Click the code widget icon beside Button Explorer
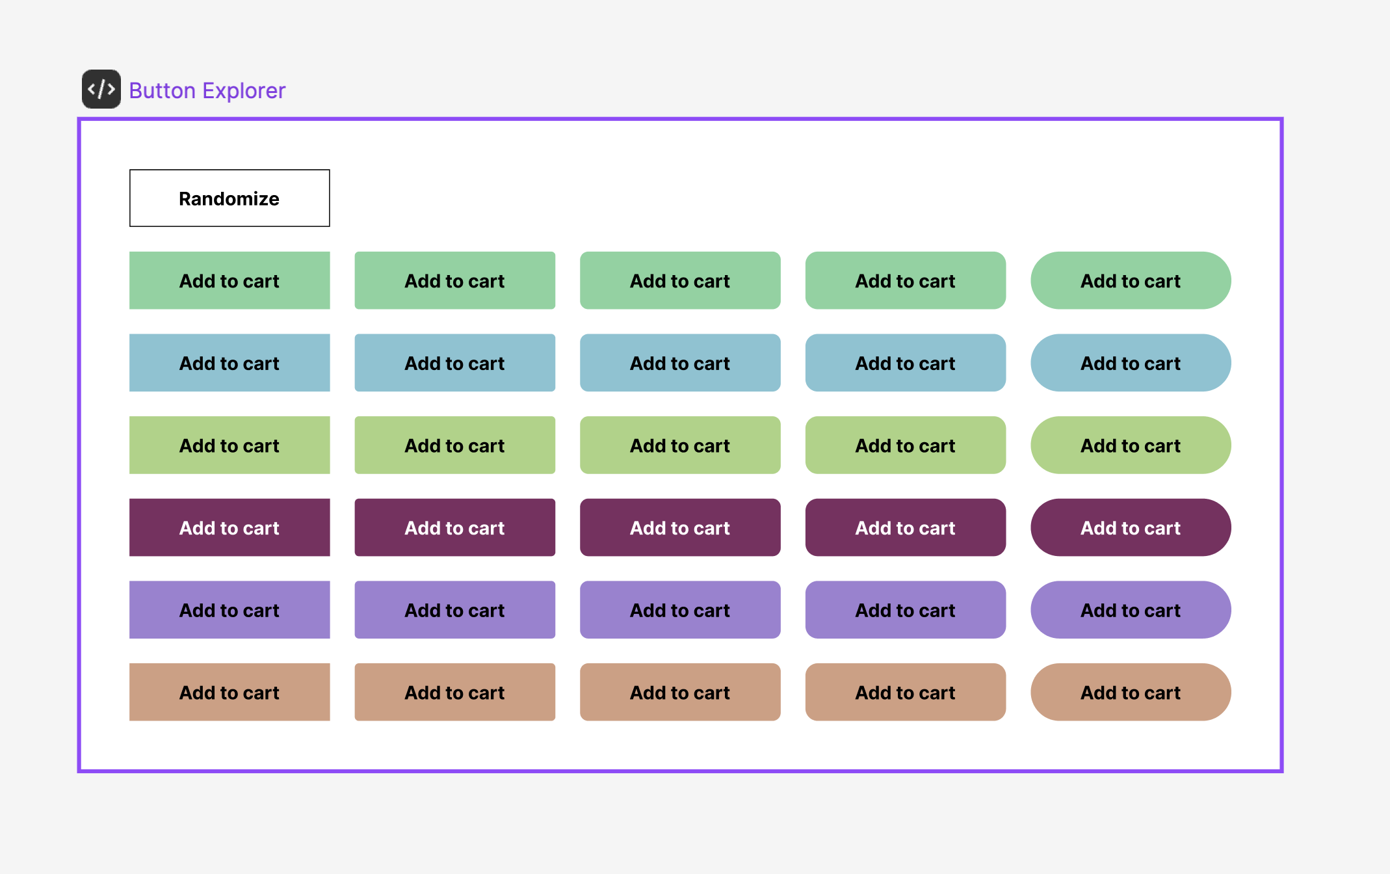Viewport: 1390px width, 874px height. tap(101, 89)
